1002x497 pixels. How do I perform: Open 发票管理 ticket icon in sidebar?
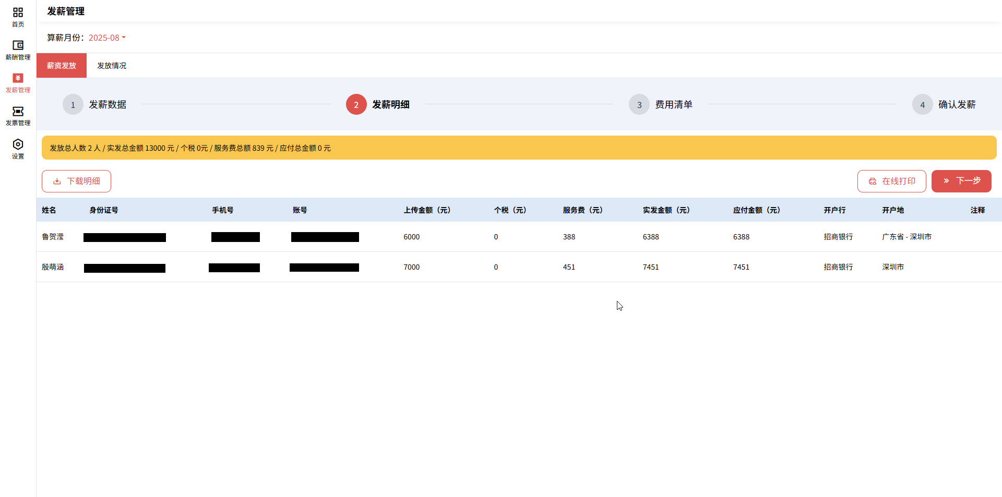[x=18, y=112]
